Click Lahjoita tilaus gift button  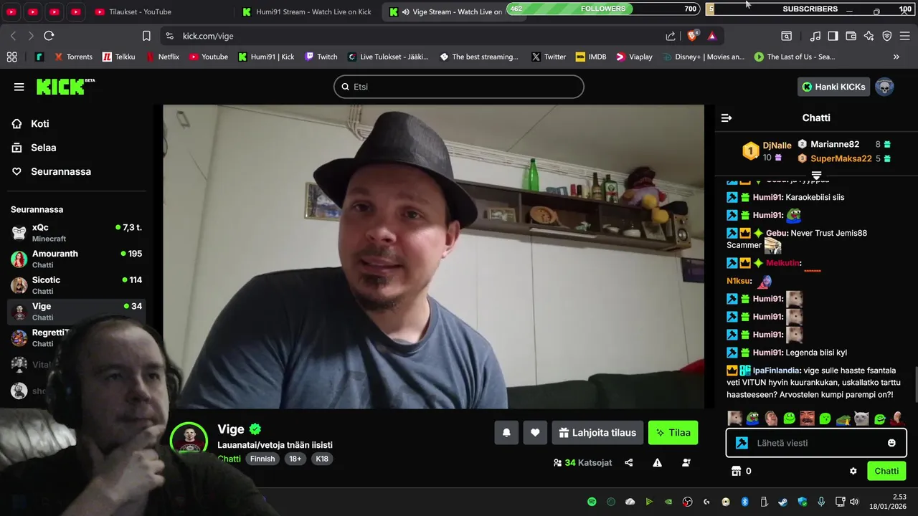597,432
